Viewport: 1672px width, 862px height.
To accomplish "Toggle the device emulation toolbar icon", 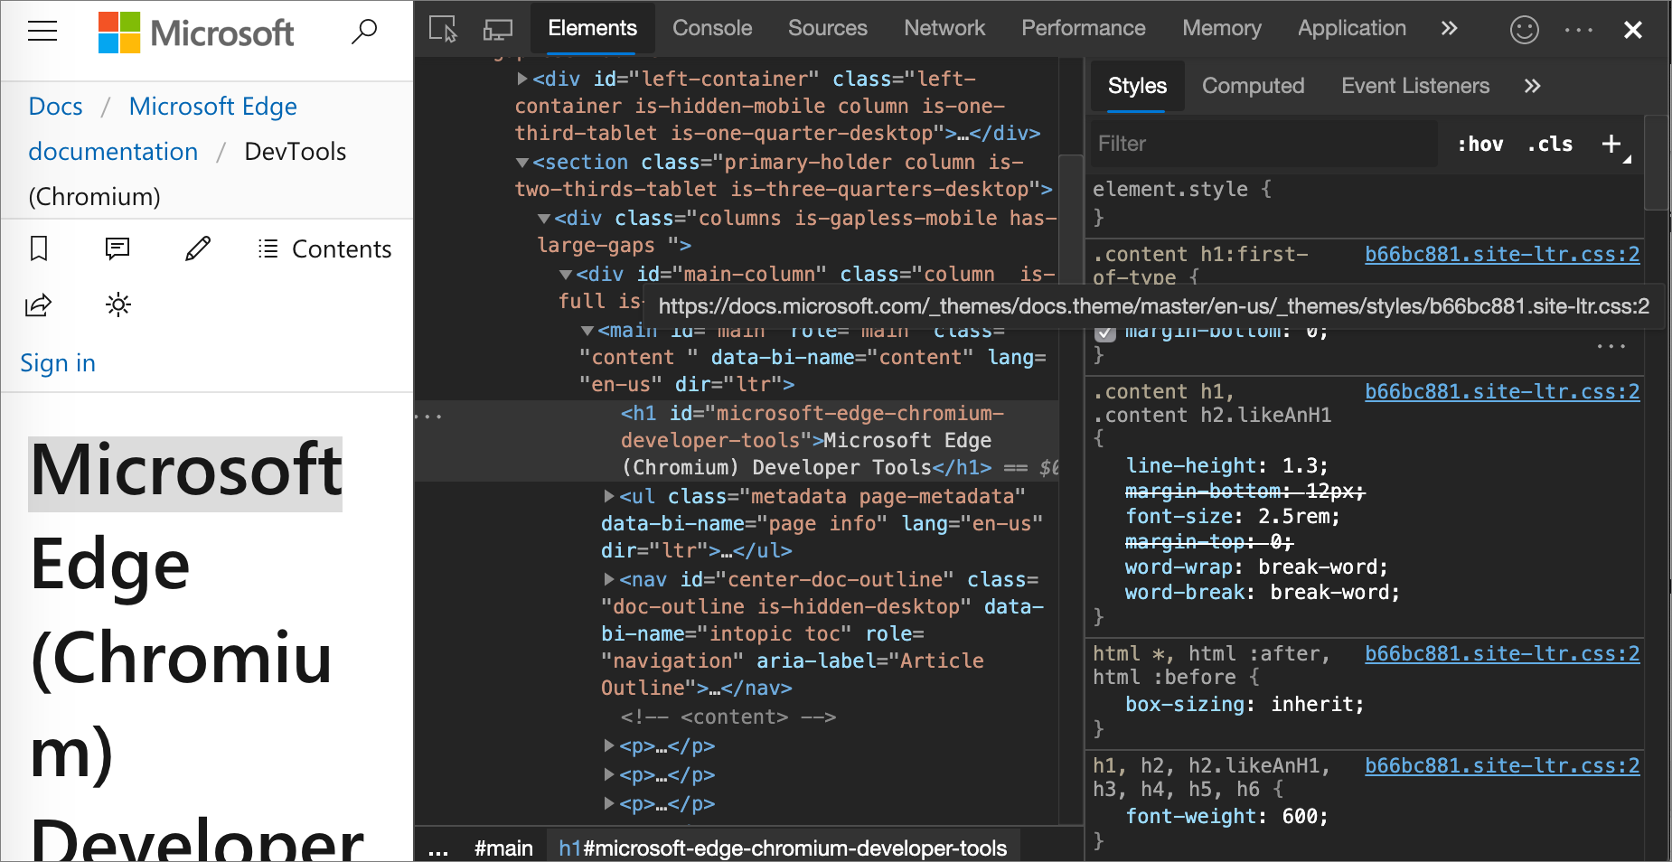I will [x=496, y=29].
